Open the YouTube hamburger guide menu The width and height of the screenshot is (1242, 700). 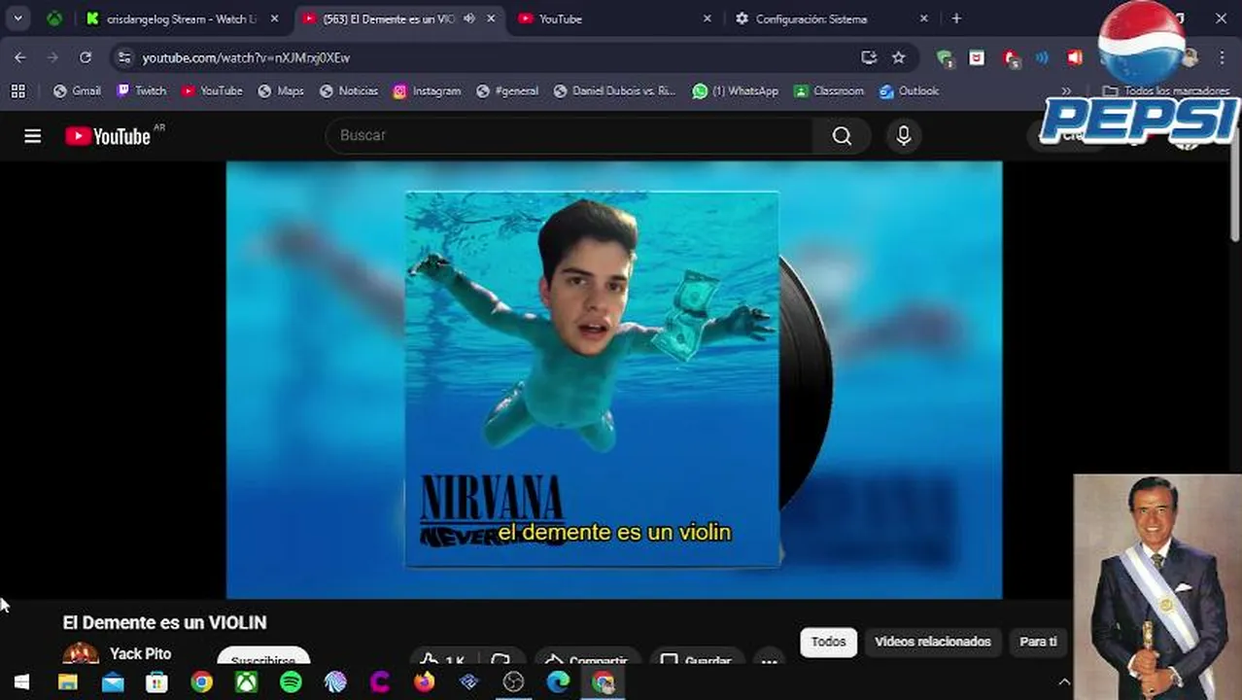[x=32, y=136]
